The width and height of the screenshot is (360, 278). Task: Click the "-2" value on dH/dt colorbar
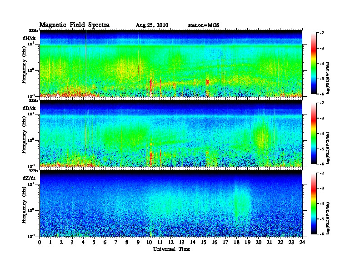point(322,33)
